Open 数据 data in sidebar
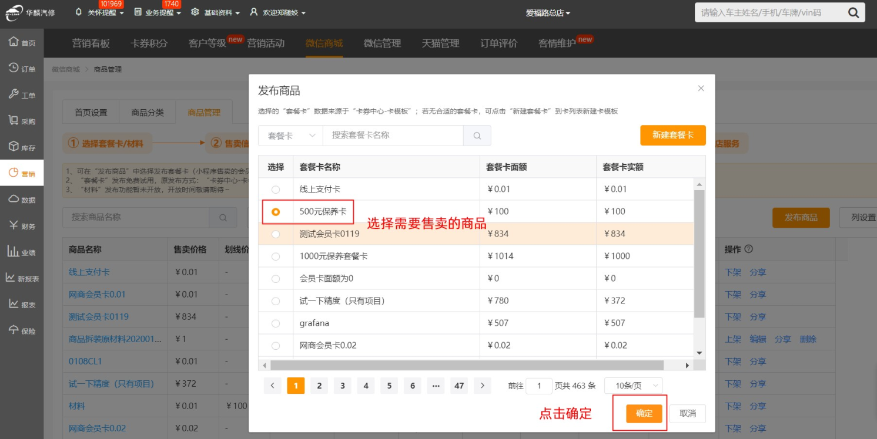The height and width of the screenshot is (439, 877). click(x=22, y=200)
